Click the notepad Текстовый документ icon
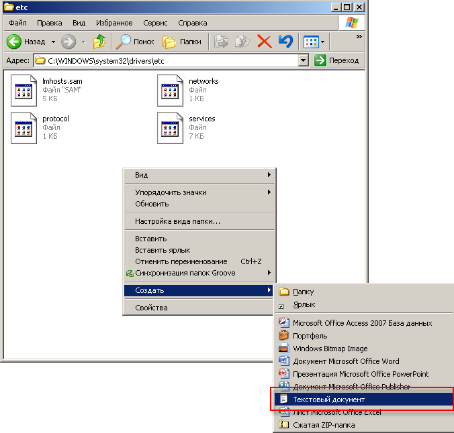454x433 pixels. click(x=283, y=399)
